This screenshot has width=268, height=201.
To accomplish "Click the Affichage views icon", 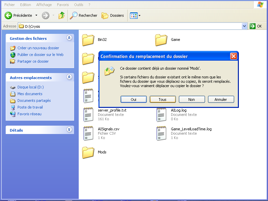I will pos(134,15).
